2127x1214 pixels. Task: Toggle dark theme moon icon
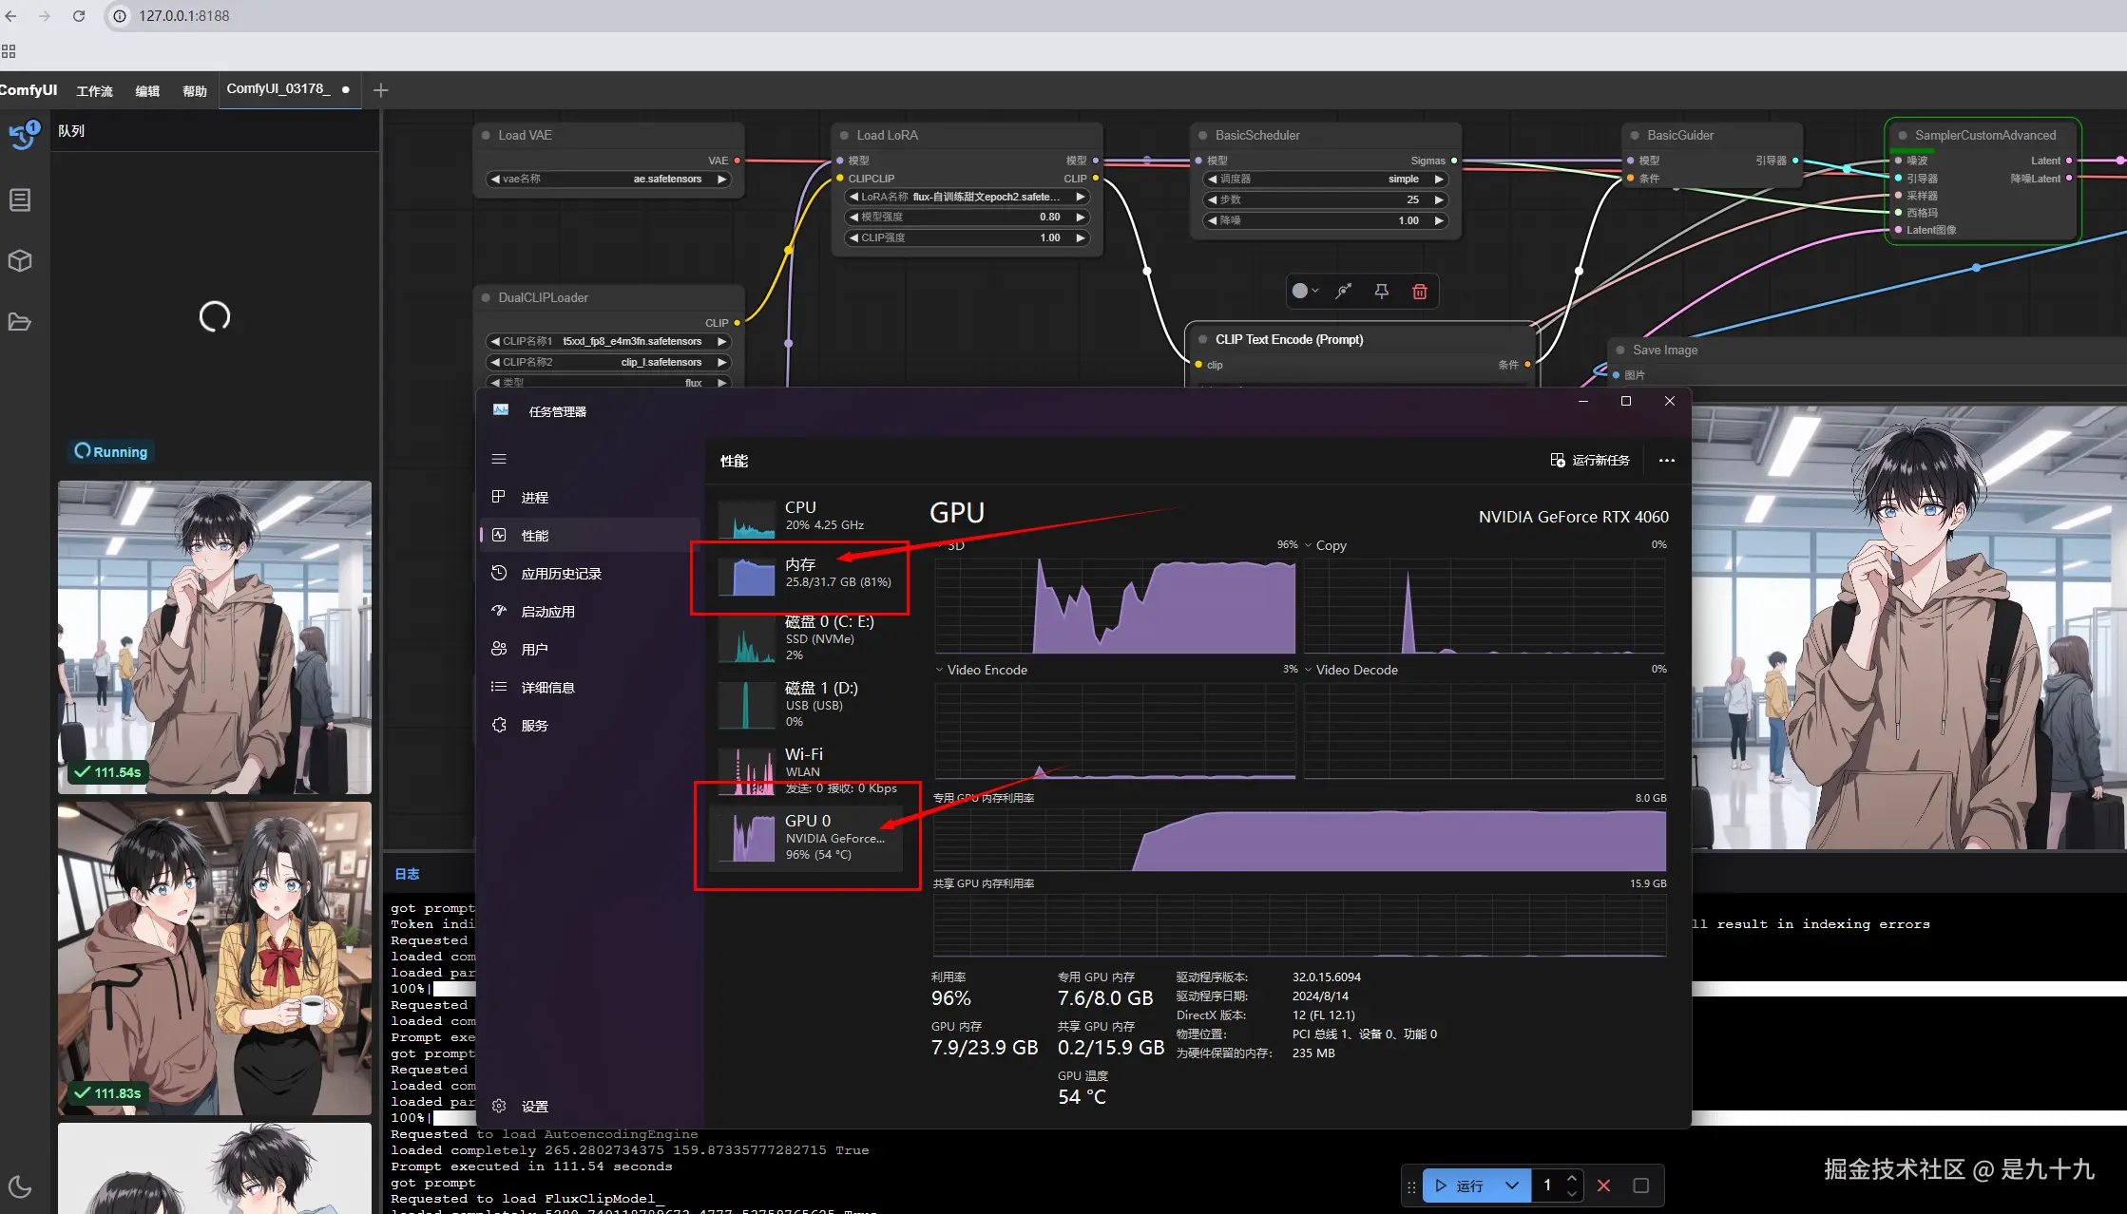(x=20, y=1186)
